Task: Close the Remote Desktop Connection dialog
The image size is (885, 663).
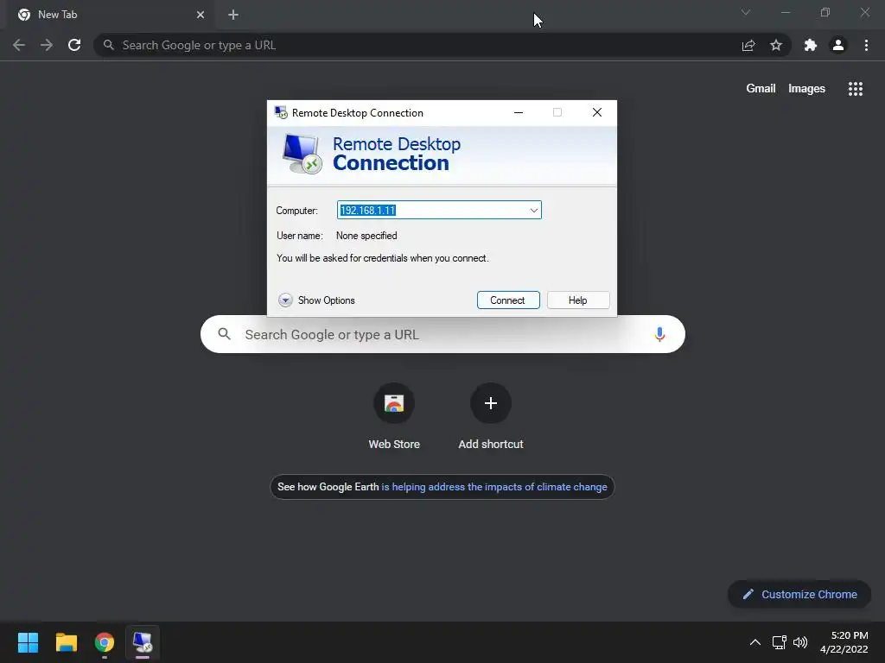Action: click(x=596, y=112)
